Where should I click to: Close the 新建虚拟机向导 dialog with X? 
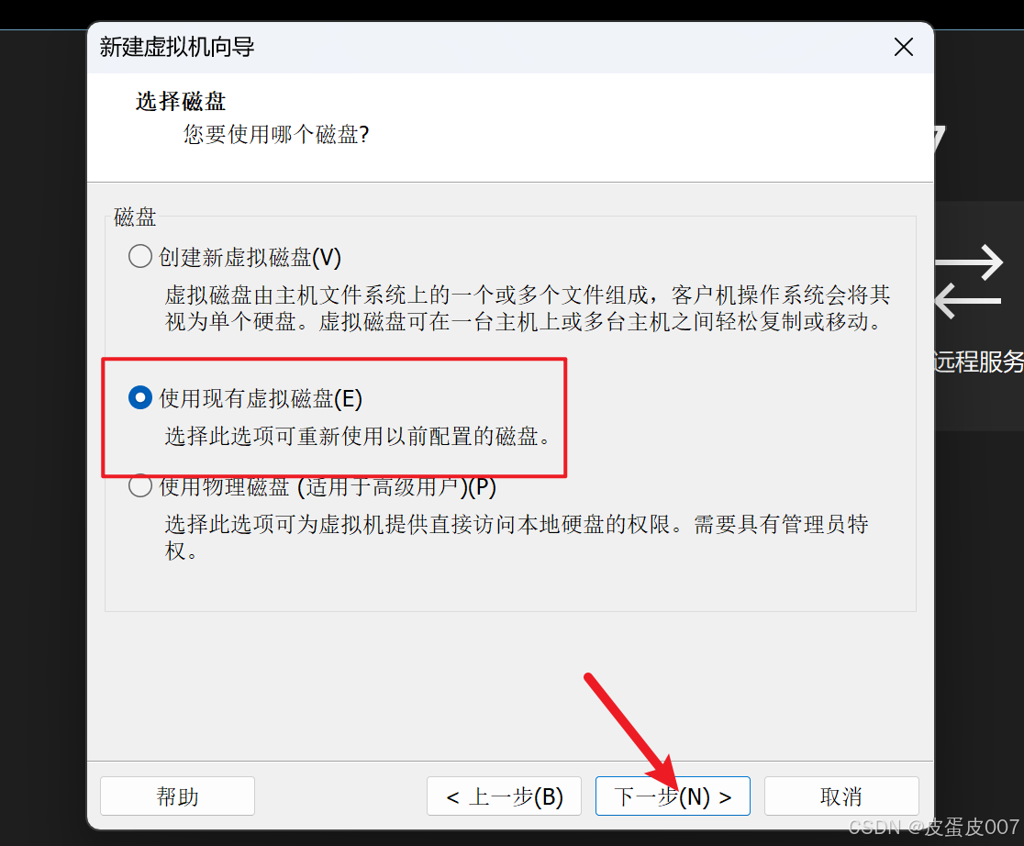(x=904, y=47)
